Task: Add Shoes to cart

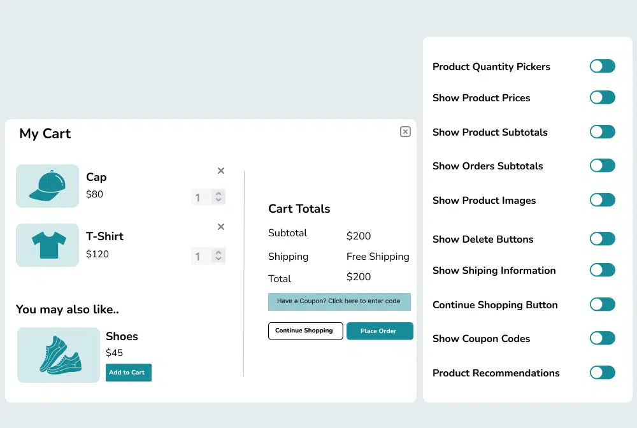Action: point(129,373)
